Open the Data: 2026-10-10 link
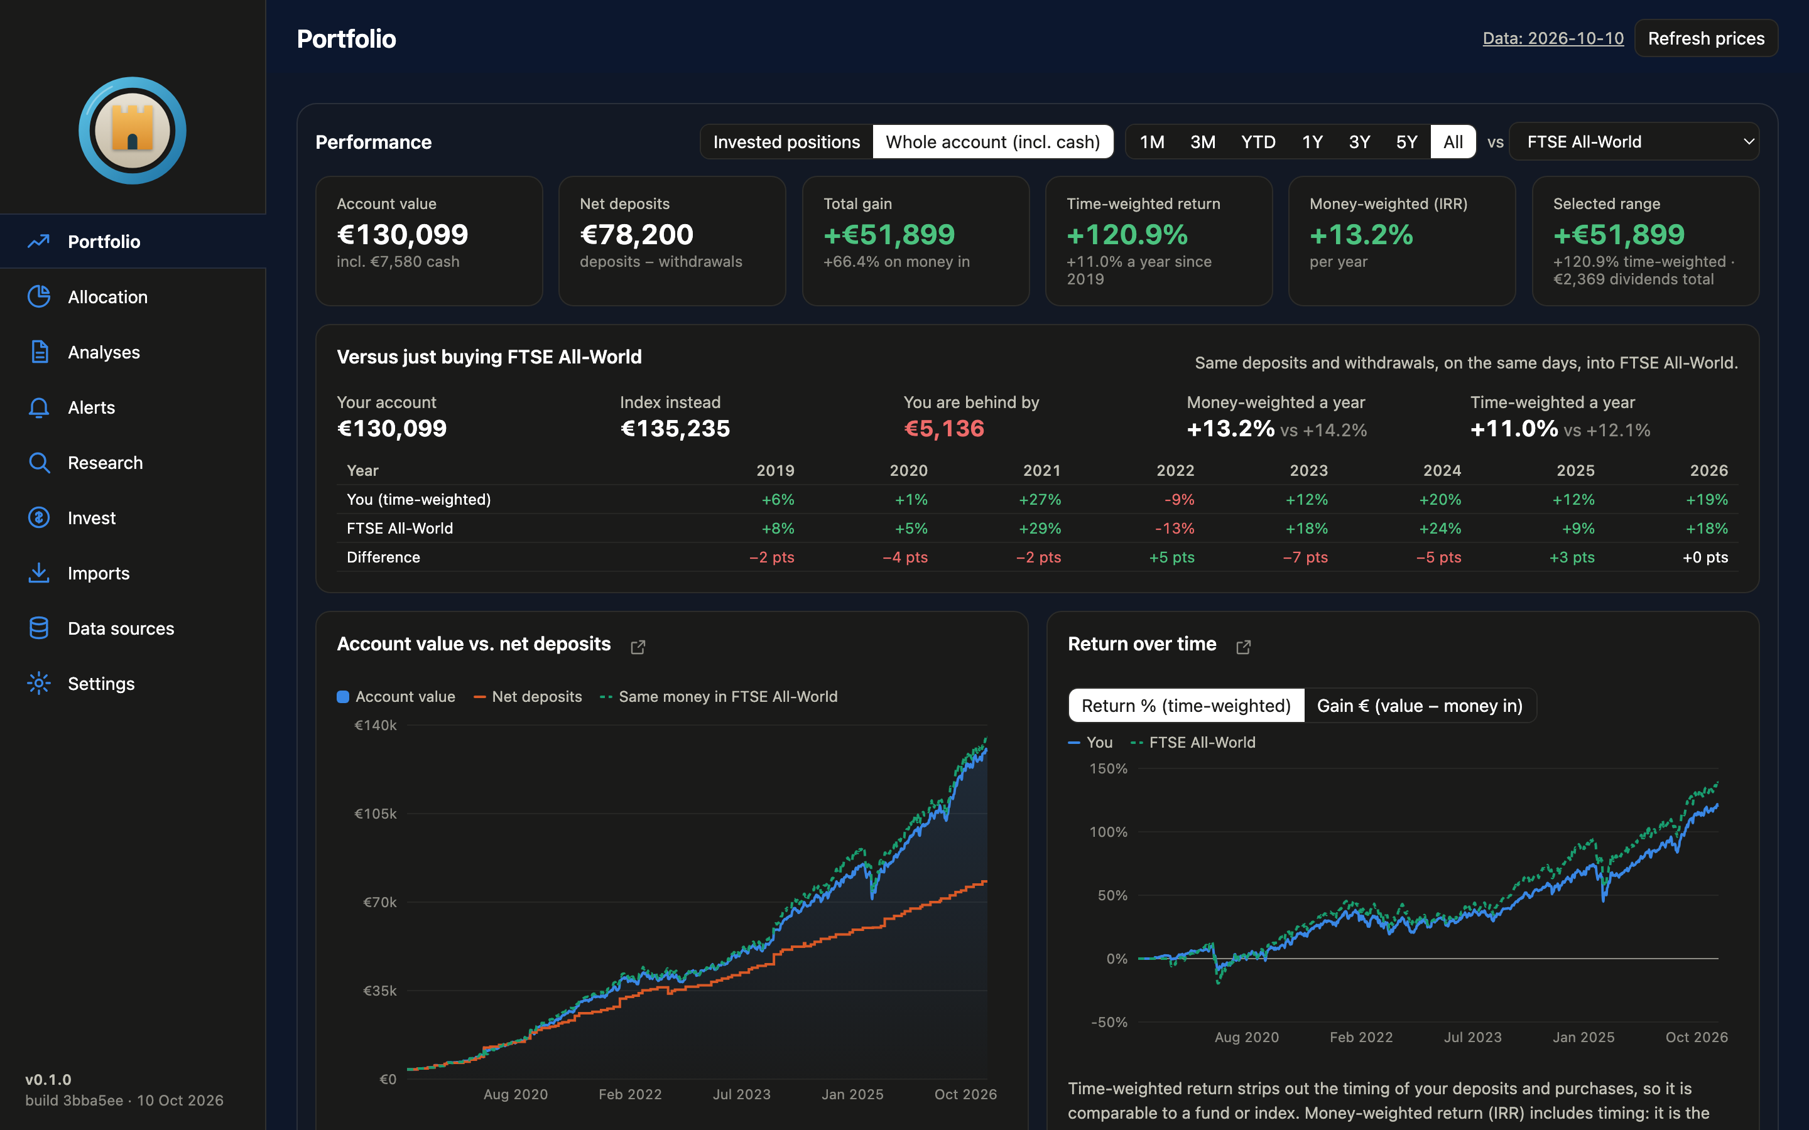 (1553, 38)
